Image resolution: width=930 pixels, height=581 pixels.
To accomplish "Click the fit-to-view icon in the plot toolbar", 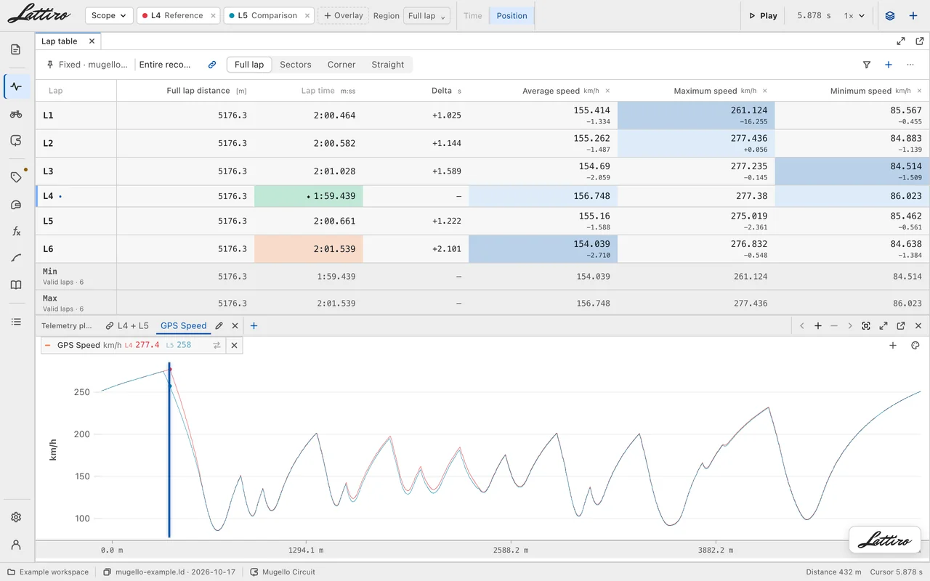I will coord(866,326).
